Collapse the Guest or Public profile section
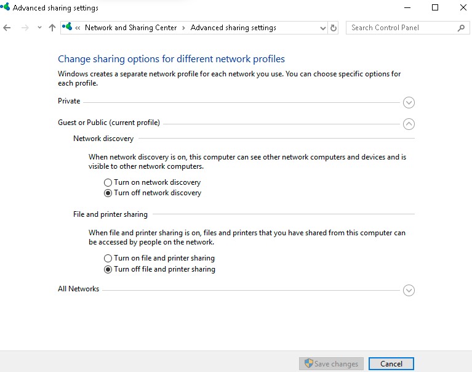The width and height of the screenshot is (472, 372). pos(409,124)
